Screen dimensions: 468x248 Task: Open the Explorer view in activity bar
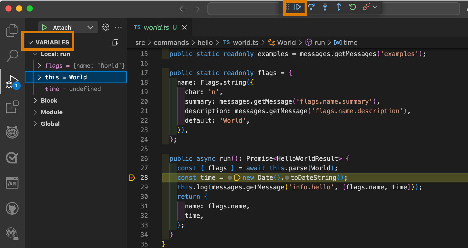pyautogui.click(x=12, y=30)
